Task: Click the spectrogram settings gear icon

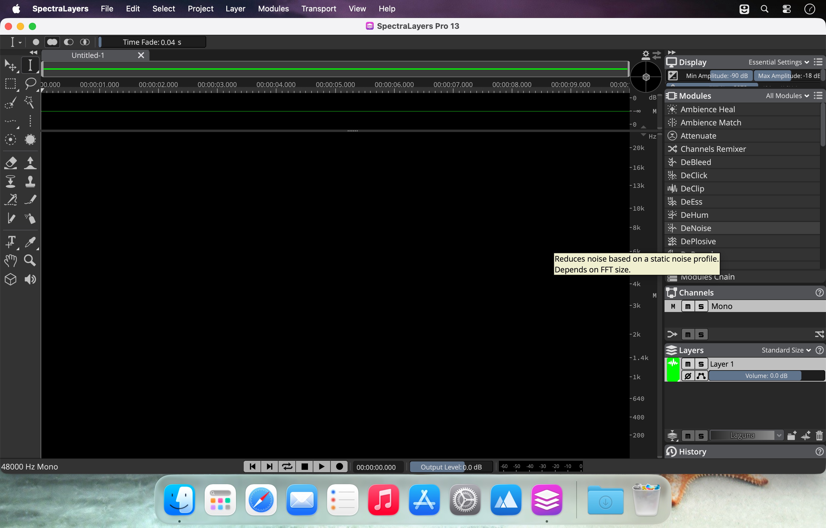Action: pos(646,55)
